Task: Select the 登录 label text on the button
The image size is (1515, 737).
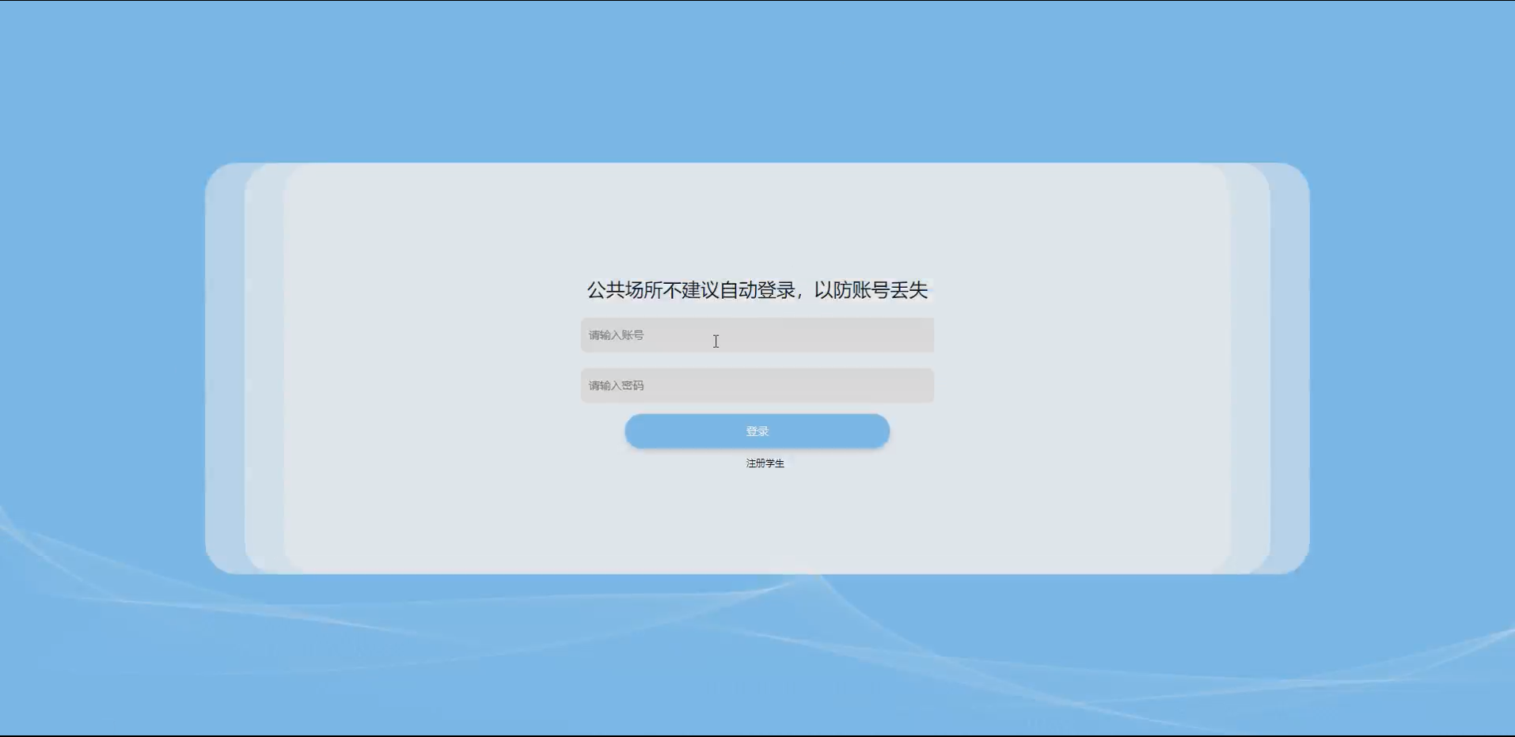Action: click(x=757, y=431)
